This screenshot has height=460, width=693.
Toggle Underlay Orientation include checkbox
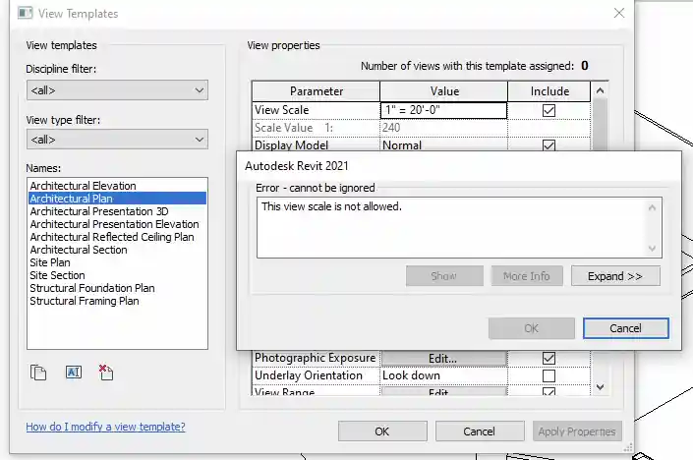coord(549,376)
